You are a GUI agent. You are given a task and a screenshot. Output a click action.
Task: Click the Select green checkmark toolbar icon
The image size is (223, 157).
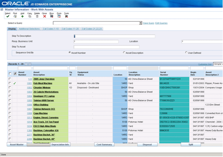(7, 16)
